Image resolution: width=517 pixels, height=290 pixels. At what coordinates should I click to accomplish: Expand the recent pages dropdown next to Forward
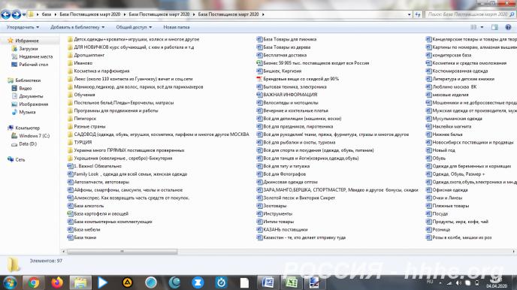(24, 14)
